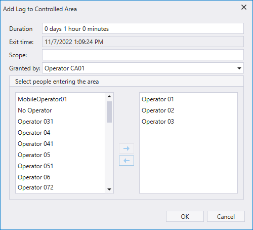Click into the Scope text field
This screenshot has width=253, height=230.
(x=143, y=55)
